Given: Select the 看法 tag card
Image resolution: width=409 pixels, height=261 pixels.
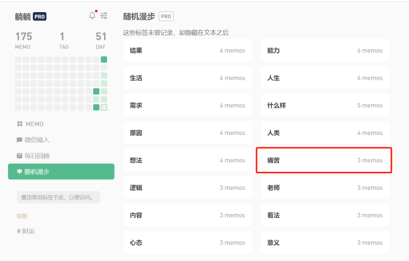Looking at the screenshot, I should (325, 215).
